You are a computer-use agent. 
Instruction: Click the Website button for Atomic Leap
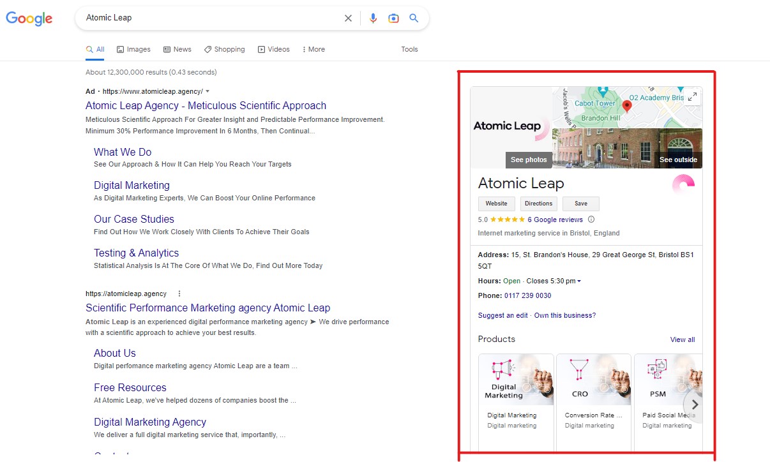[x=496, y=204]
